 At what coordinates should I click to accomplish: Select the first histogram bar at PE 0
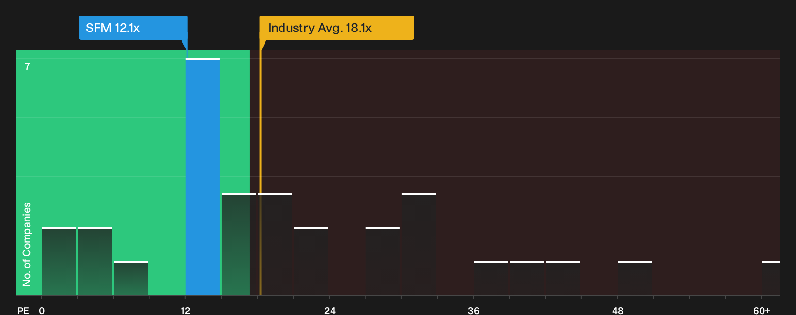click(59, 261)
